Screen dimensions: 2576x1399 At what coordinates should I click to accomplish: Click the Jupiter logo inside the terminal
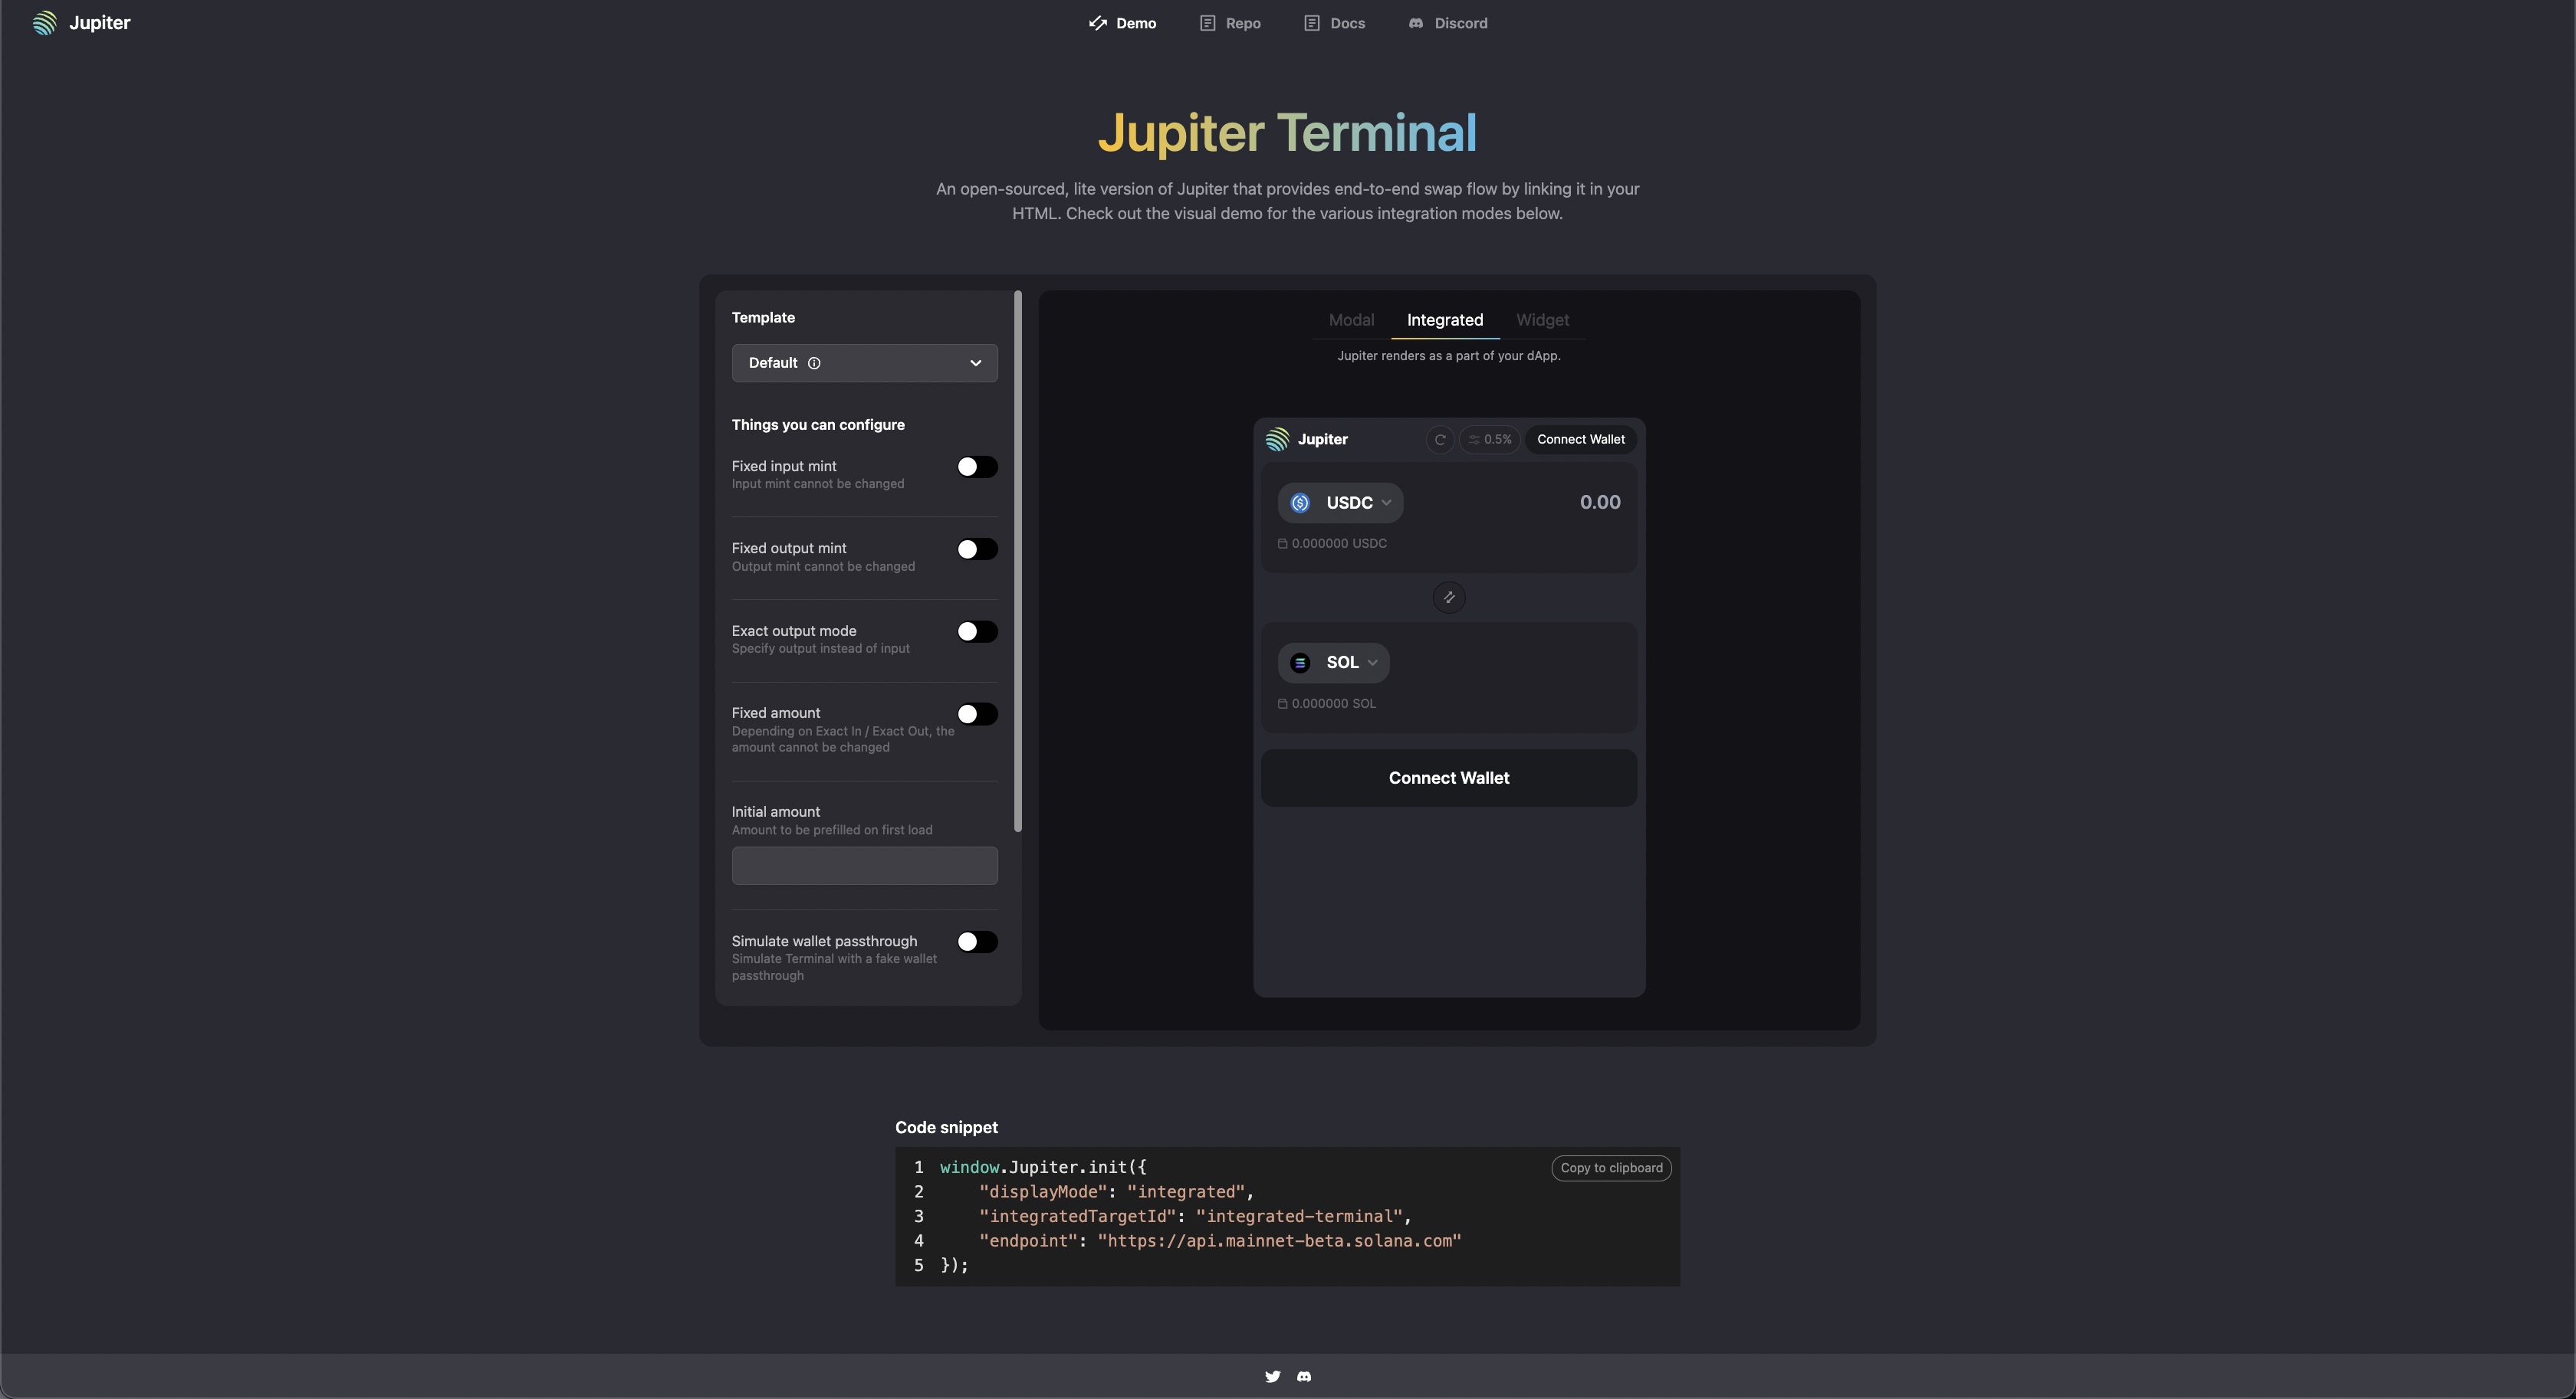tap(1306, 440)
